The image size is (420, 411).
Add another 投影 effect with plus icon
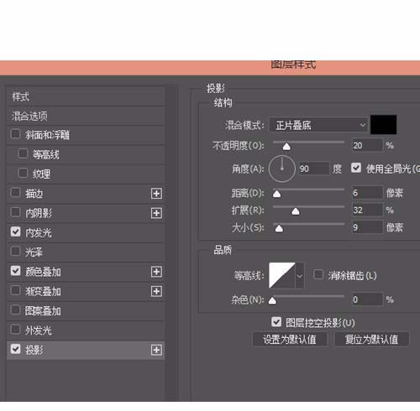(156, 350)
